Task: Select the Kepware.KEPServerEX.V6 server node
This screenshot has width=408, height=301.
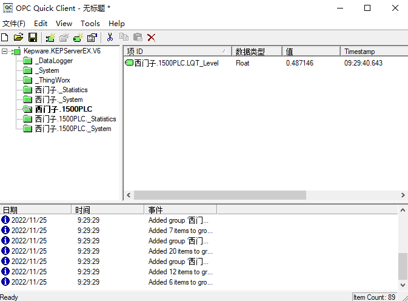Action: tap(62, 51)
